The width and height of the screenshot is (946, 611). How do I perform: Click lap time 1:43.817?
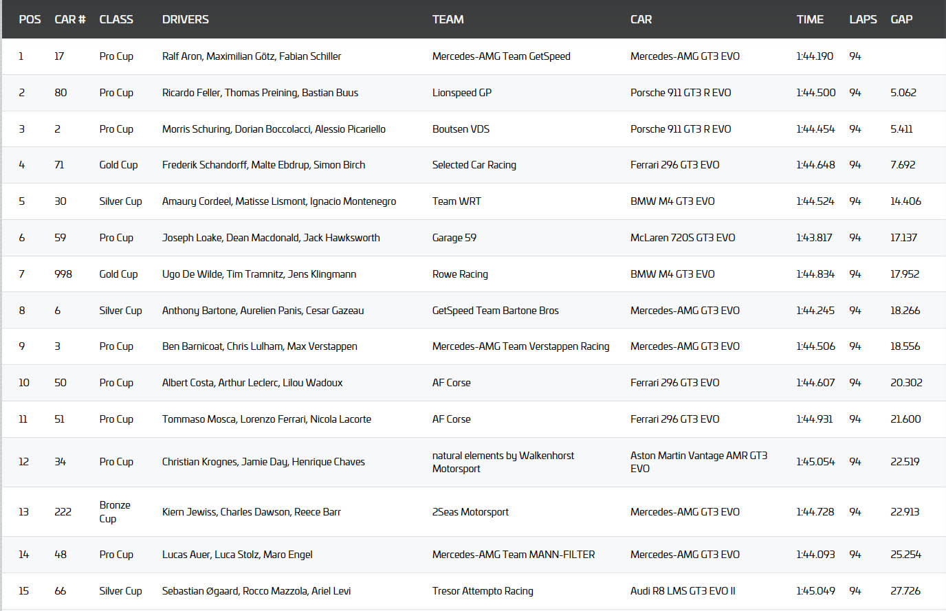coord(815,238)
